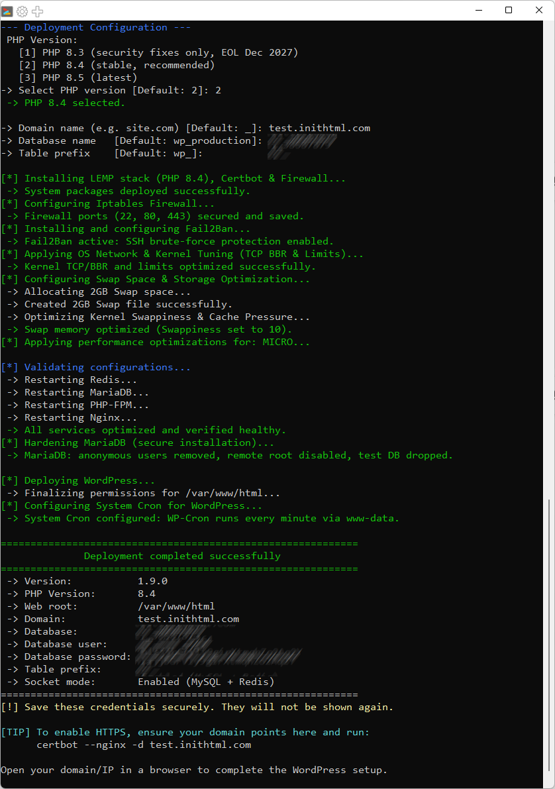Click 'Hardening MariaDB (secure installation)...' line
The height and width of the screenshot is (789, 555).
click(x=137, y=443)
